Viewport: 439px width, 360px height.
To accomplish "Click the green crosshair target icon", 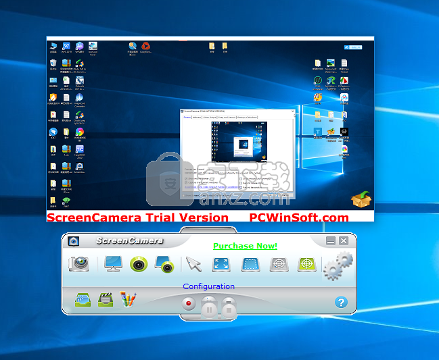I will click(307, 264).
